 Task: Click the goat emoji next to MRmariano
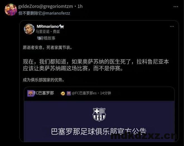62,26
